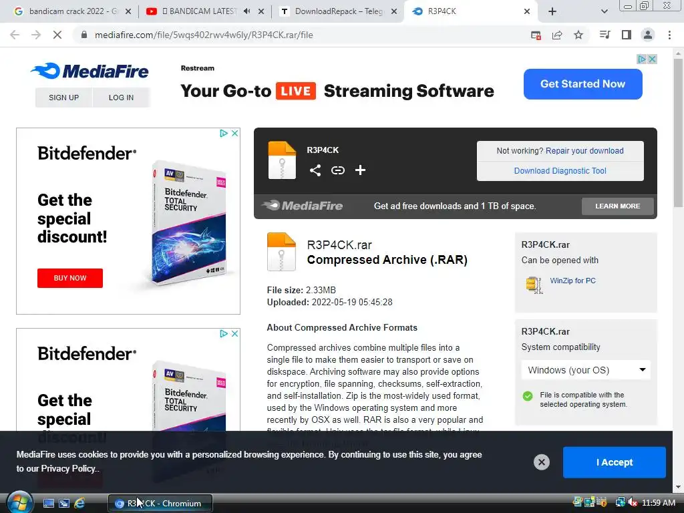Close the second Bitdefender ad
The height and width of the screenshot is (513, 684).
(234, 334)
